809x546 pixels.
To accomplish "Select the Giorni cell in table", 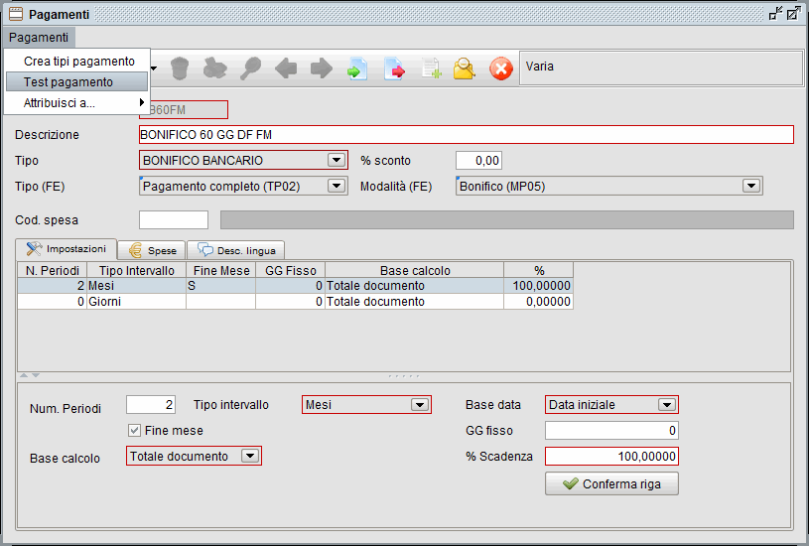I will tap(137, 302).
